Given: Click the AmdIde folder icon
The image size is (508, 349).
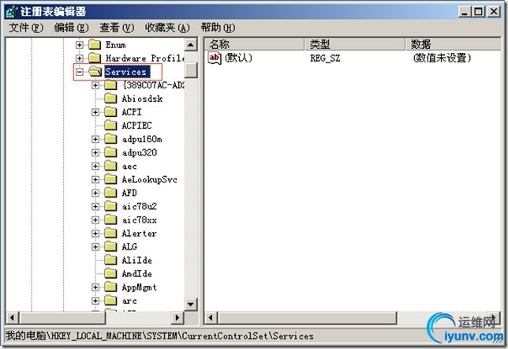Looking at the screenshot, I should 110,274.
